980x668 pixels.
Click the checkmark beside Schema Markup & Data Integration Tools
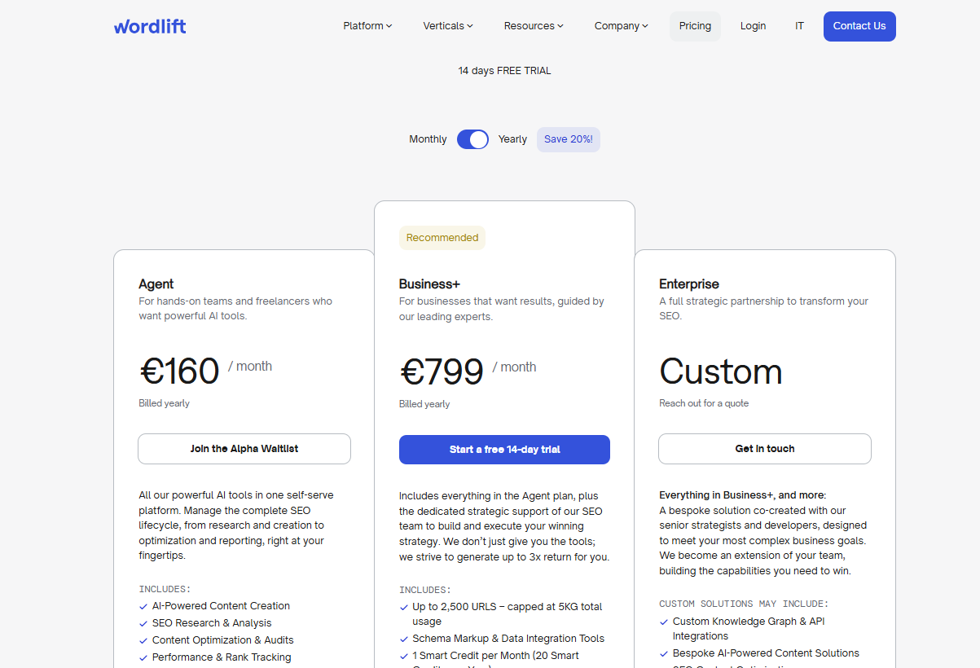coord(403,639)
